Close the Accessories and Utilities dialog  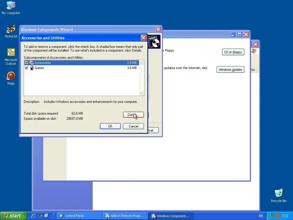coord(144,38)
